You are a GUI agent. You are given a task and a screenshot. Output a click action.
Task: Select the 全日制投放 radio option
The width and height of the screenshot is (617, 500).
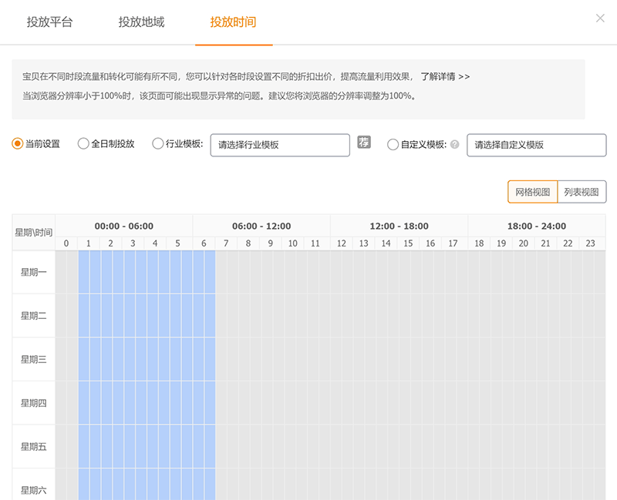tap(83, 144)
